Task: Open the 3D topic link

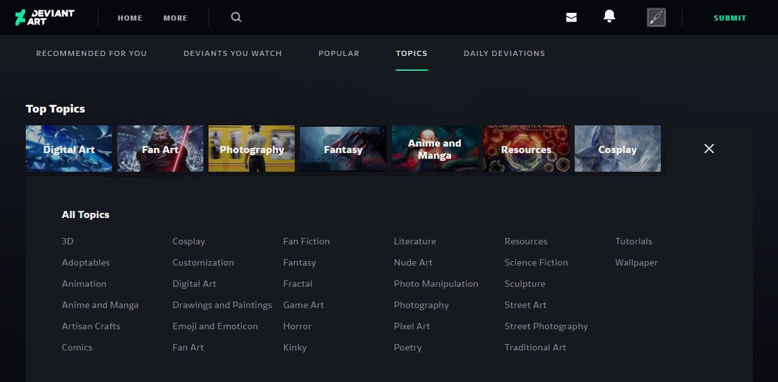Action: coord(68,241)
